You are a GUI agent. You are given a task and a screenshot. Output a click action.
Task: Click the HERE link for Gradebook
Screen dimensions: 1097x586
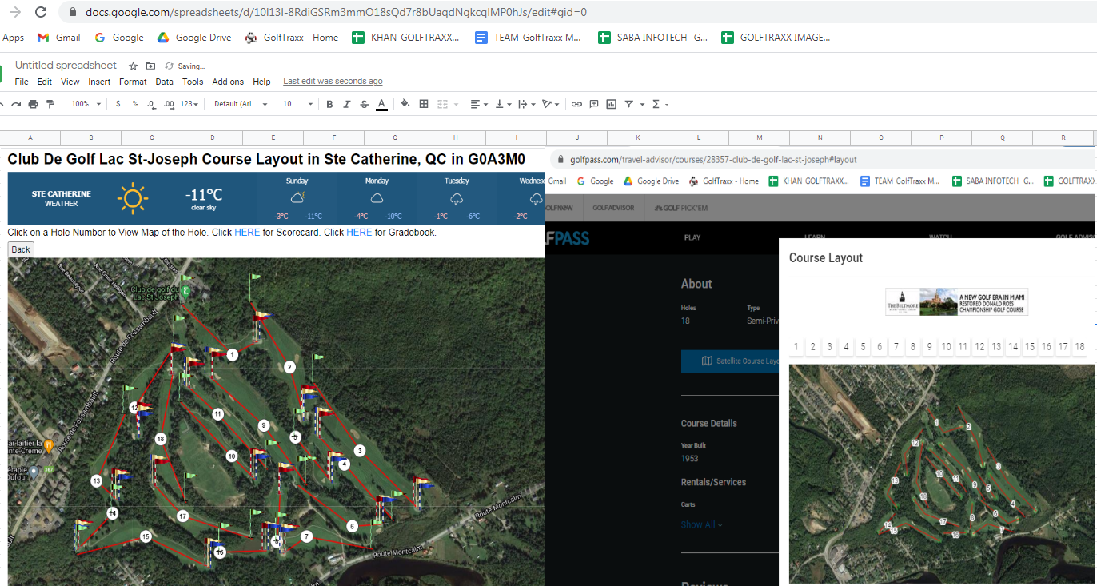click(x=359, y=233)
